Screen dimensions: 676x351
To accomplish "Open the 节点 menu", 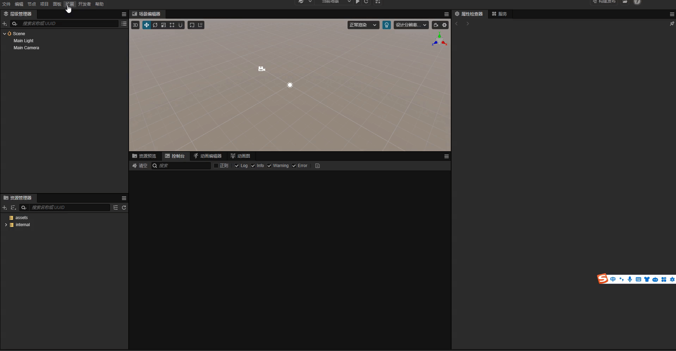I will 31,4.
